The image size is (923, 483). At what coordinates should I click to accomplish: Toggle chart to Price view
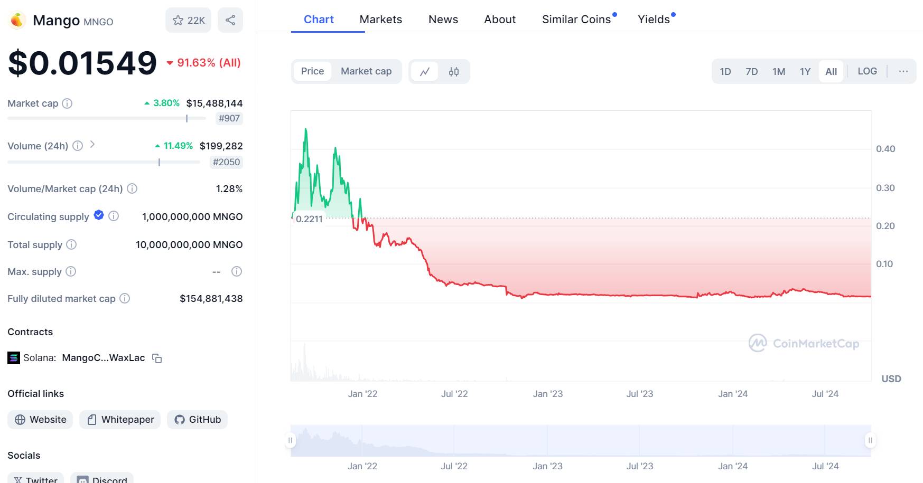[x=312, y=71]
